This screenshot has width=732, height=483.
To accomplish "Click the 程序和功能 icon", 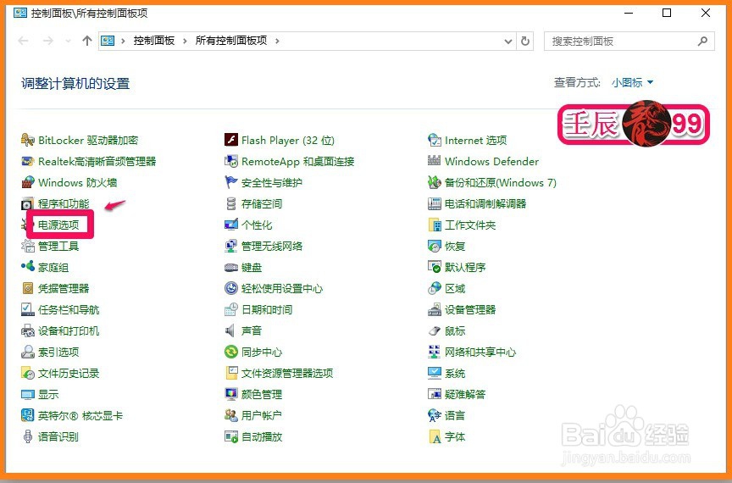I will (x=28, y=203).
